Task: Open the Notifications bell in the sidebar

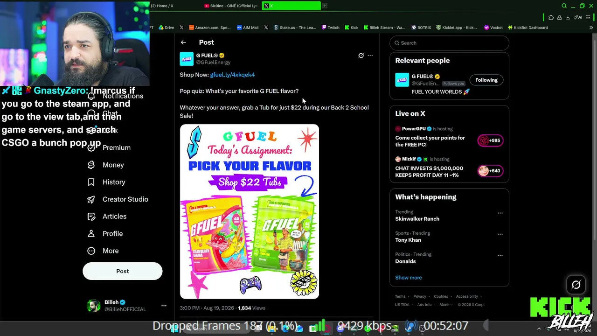Action: click(x=91, y=96)
